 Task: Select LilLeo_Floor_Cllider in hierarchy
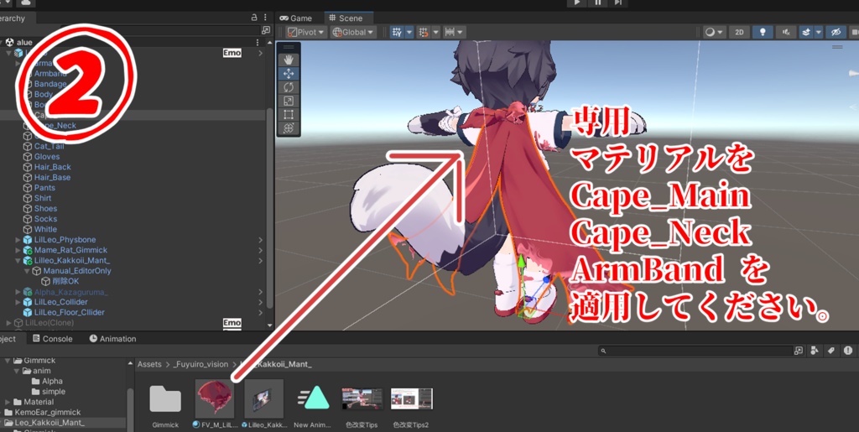tap(69, 313)
